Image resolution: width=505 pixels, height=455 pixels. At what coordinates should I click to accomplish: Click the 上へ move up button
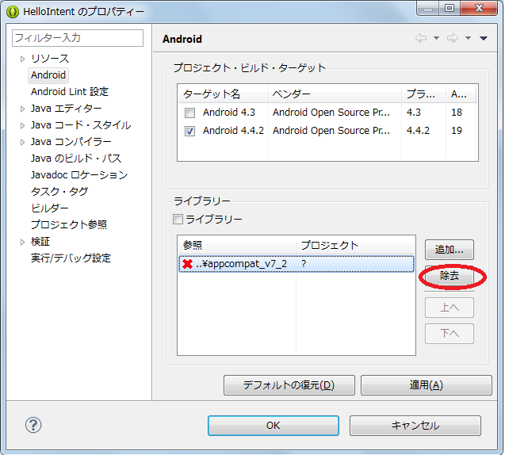click(450, 308)
